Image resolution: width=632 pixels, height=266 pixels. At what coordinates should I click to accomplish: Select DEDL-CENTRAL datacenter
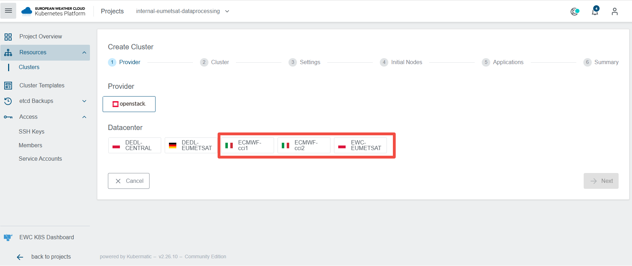[x=135, y=146]
